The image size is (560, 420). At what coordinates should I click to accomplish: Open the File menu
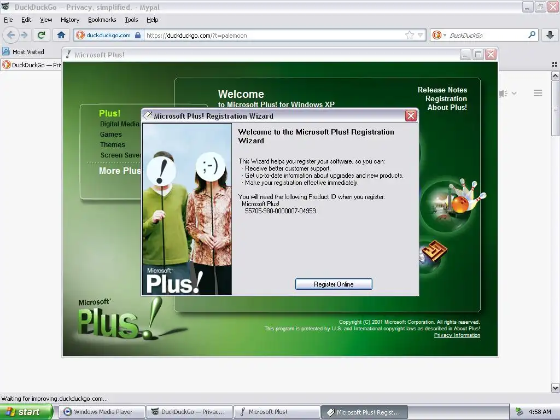tap(8, 20)
